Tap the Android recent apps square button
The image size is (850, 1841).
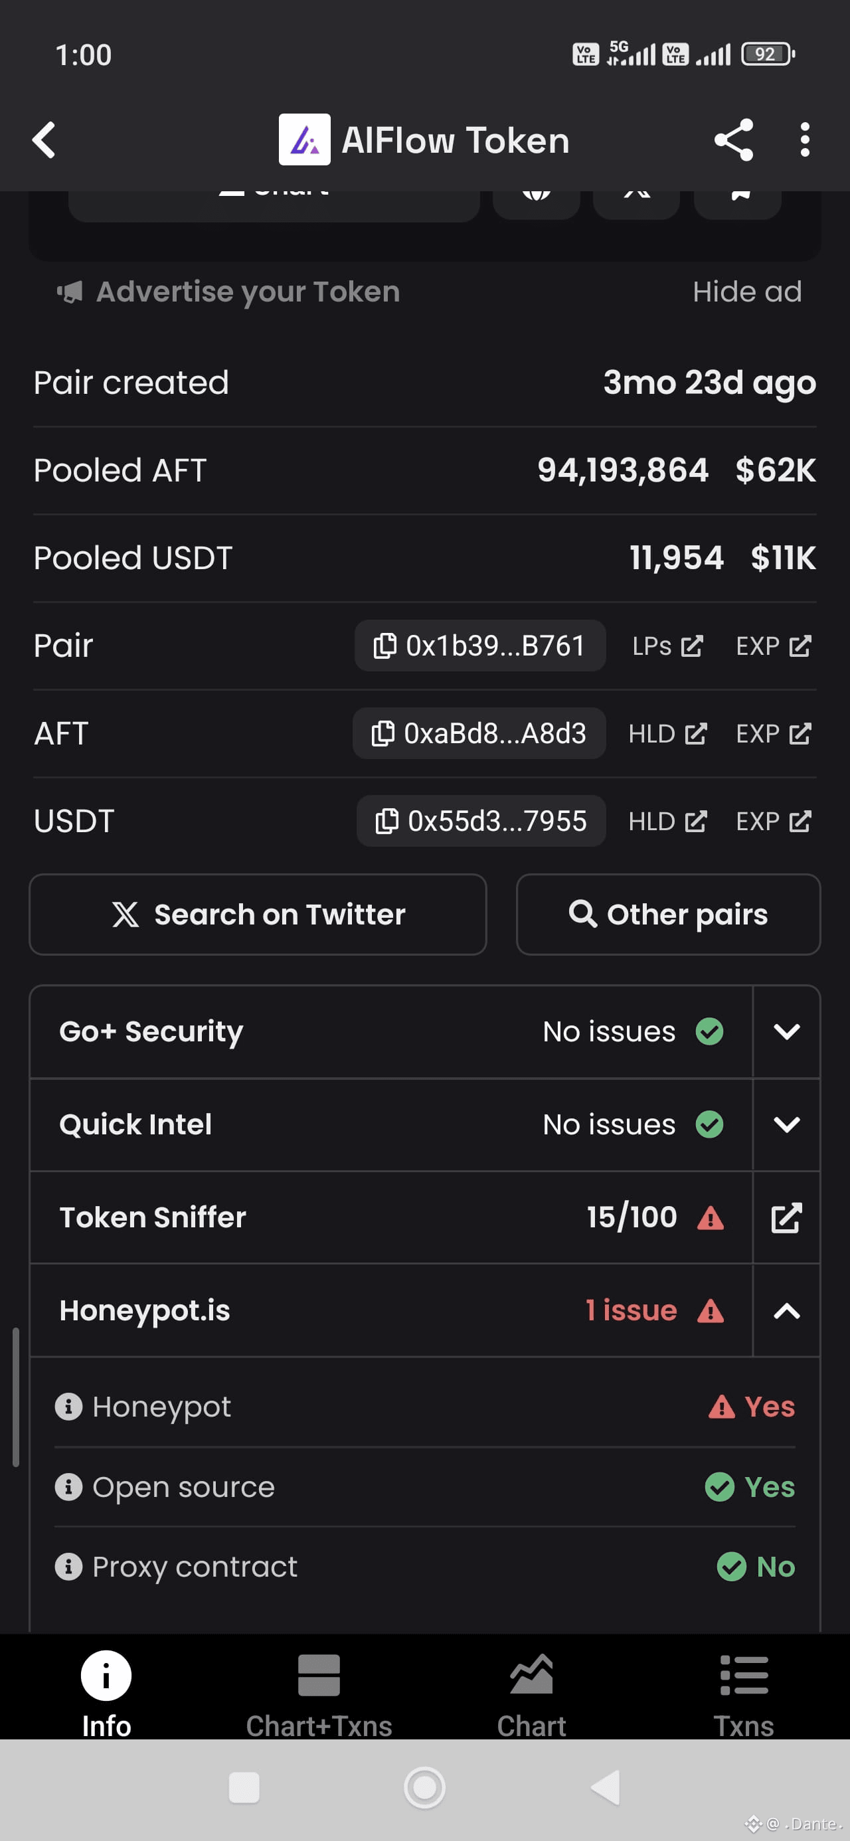[244, 1788]
